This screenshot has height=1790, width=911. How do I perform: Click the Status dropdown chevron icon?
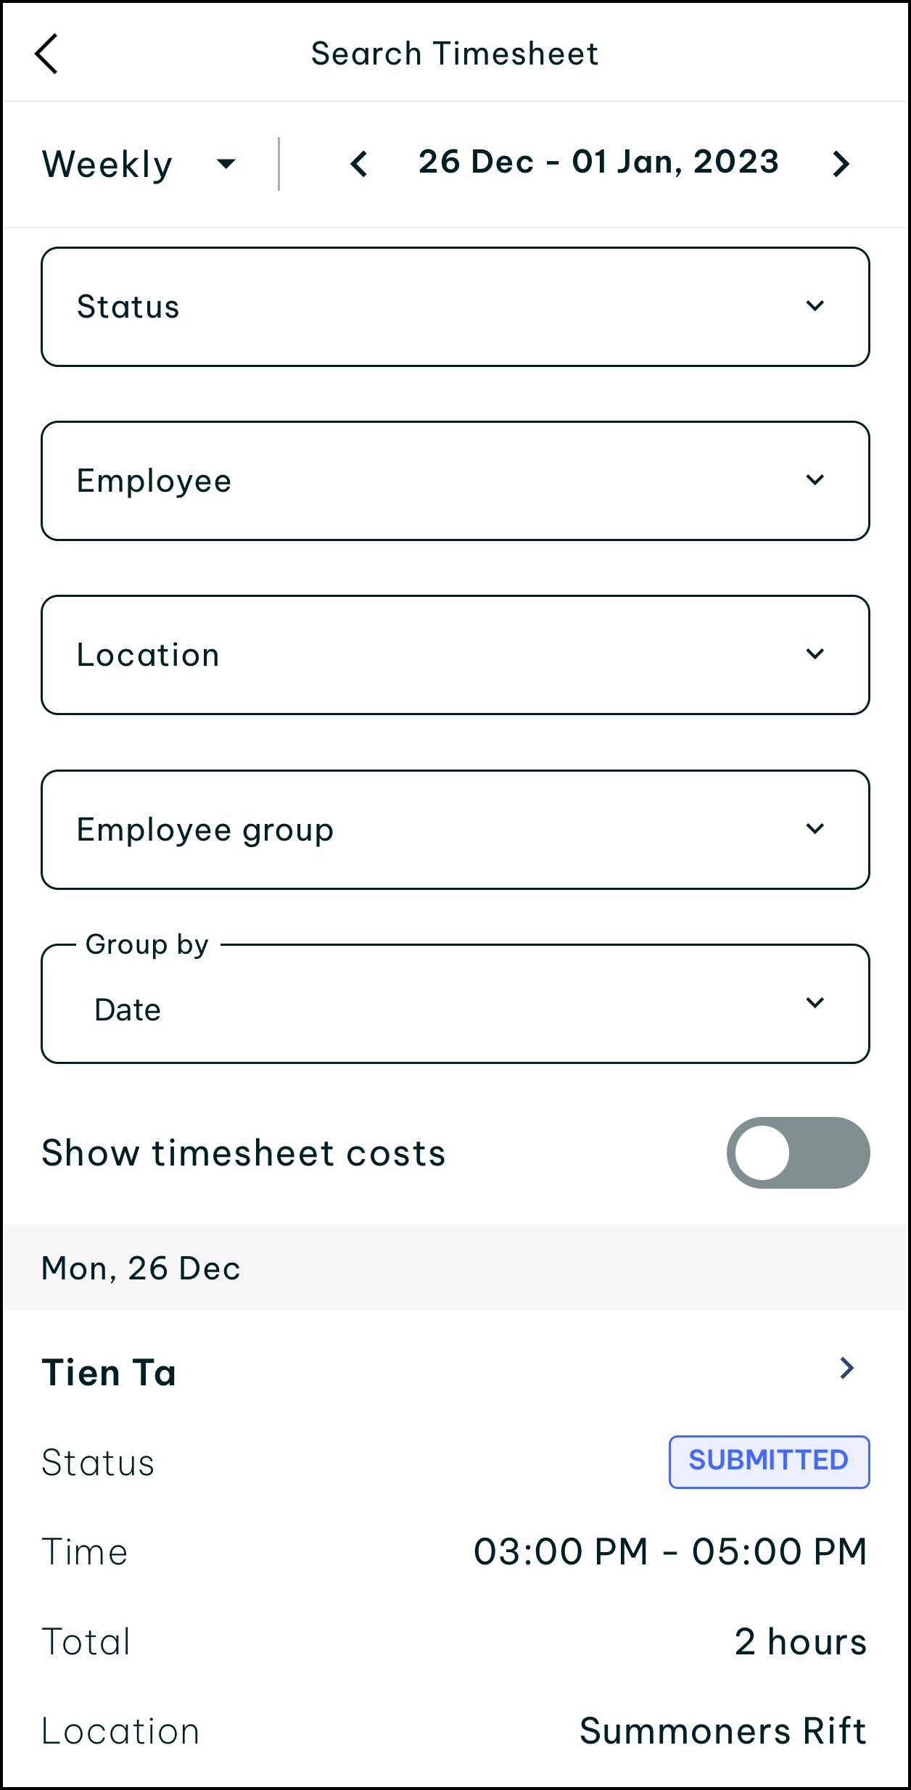(x=815, y=306)
